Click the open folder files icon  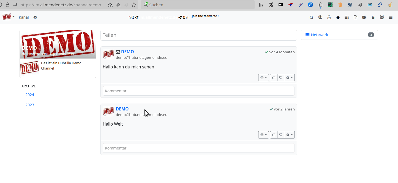pos(364,17)
